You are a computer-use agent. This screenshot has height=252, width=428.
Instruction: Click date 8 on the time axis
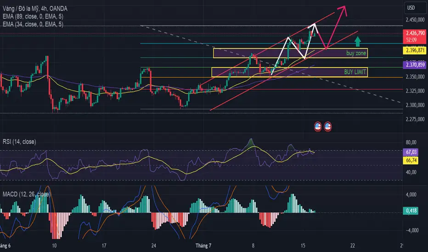coord(253,246)
